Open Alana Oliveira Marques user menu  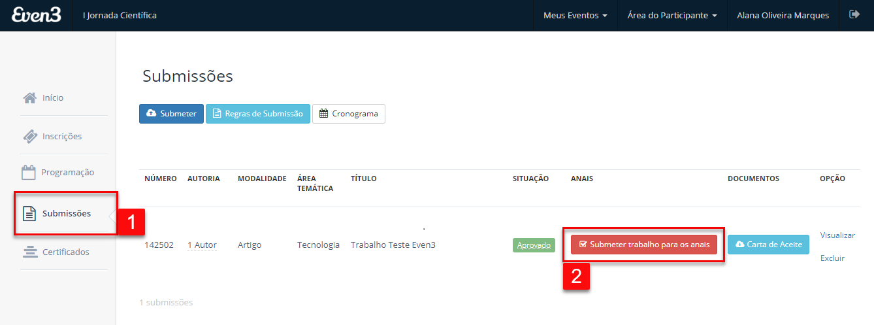[783, 15]
